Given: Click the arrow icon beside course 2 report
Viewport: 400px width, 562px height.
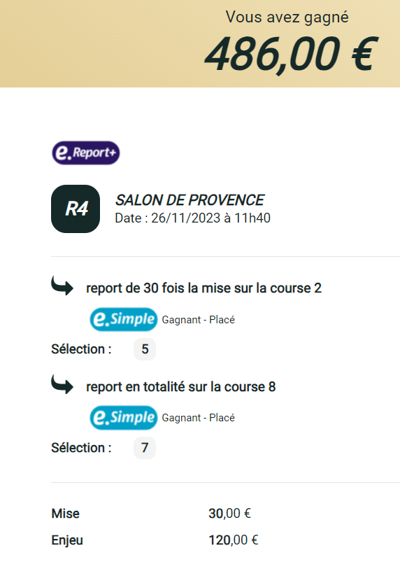Looking at the screenshot, I should 62,286.
